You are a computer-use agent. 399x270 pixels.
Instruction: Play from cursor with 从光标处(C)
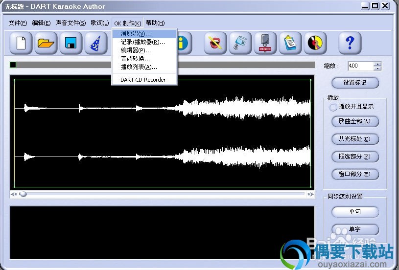coord(355,139)
